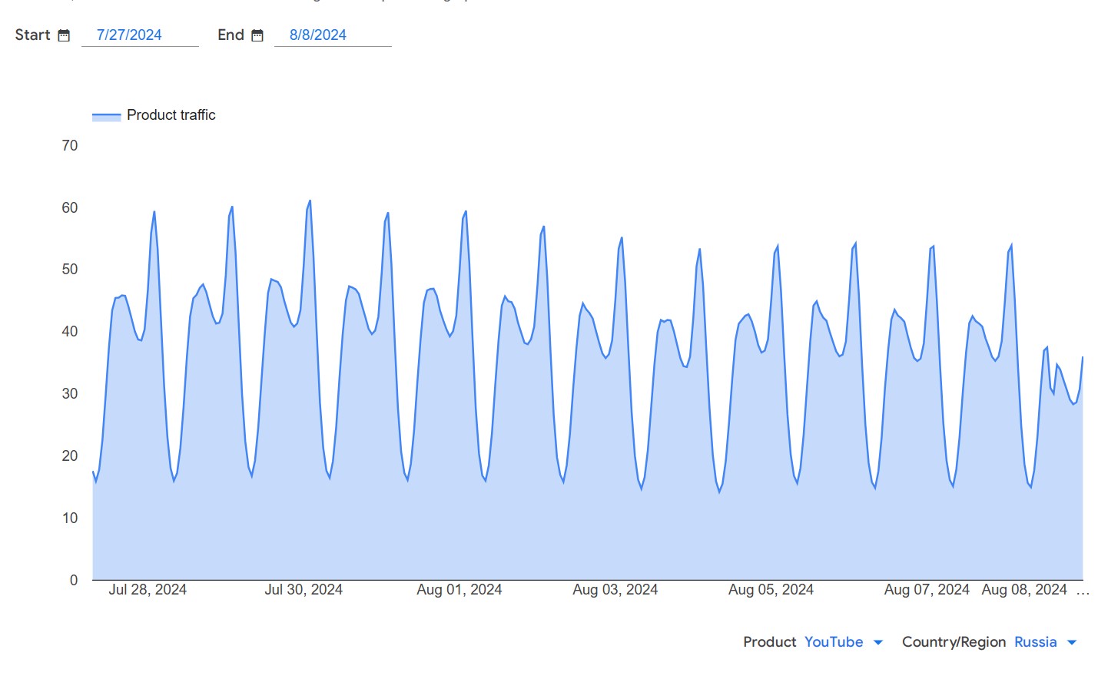
Task: Click the calendar icon next to End
Action: pyautogui.click(x=257, y=35)
